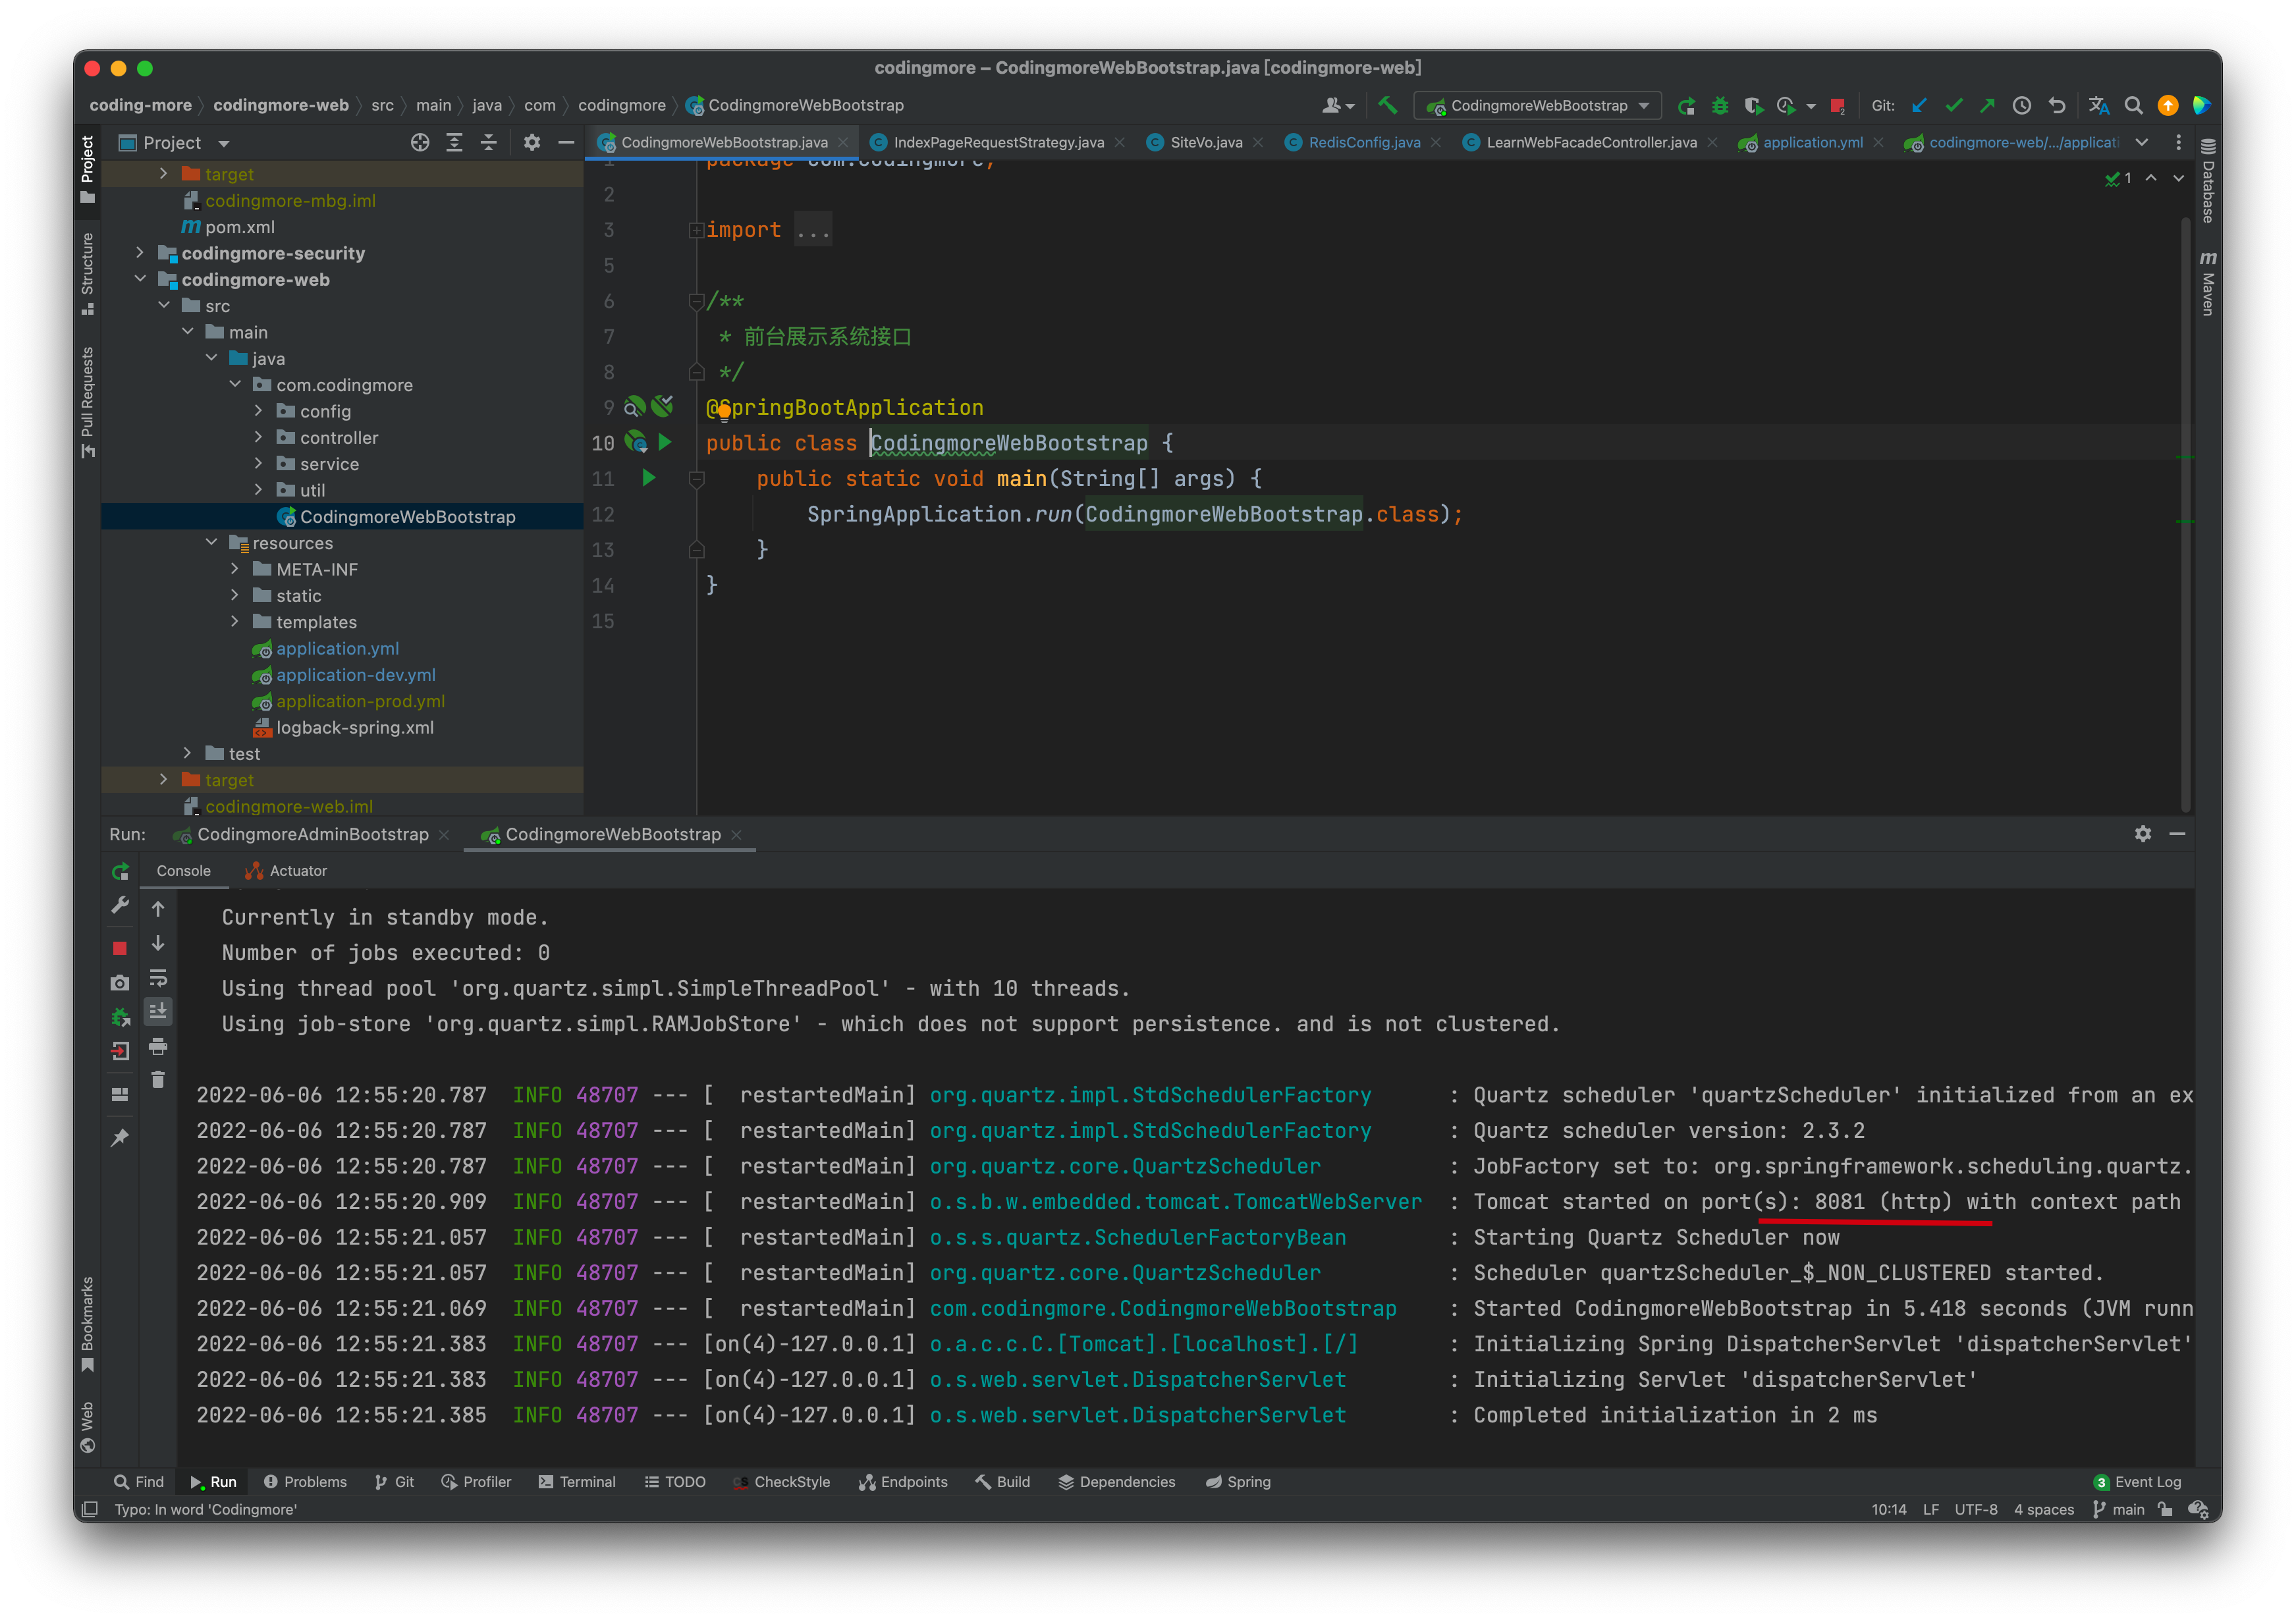2296x1620 pixels.
Task: Click the Build project hammer icon
Action: click(1387, 105)
